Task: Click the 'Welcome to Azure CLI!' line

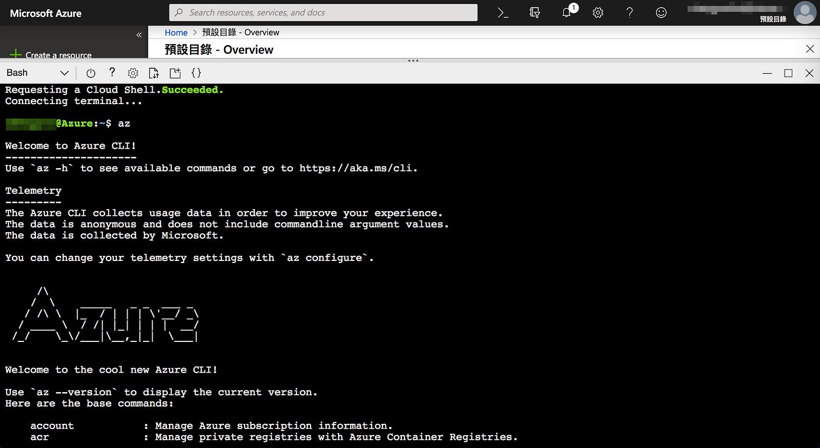Action: pos(71,146)
